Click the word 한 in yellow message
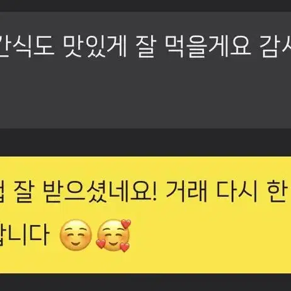This screenshot has width=291, height=291. 277,192
